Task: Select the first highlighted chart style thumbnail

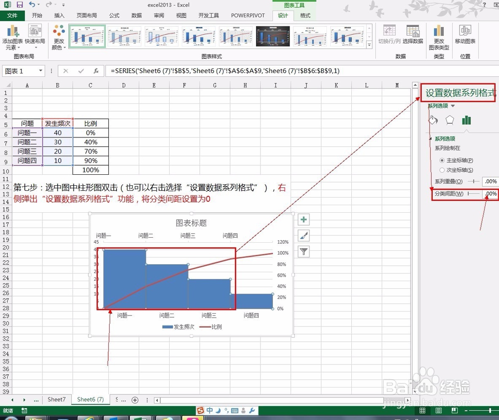Action: [87, 36]
